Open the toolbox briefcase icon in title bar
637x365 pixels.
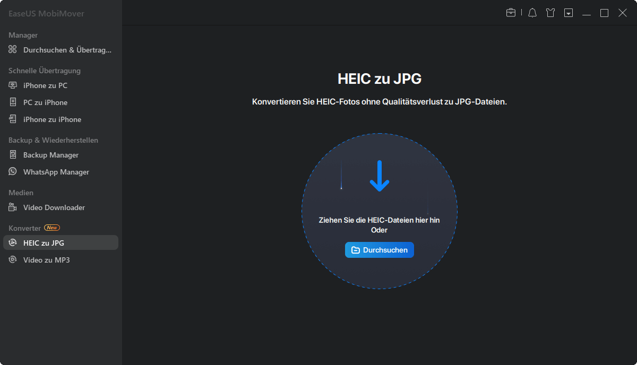coord(511,13)
